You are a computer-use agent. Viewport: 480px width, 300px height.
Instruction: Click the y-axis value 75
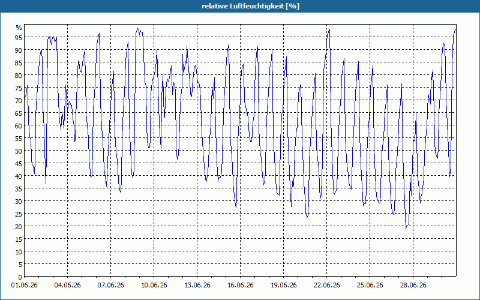[19, 88]
